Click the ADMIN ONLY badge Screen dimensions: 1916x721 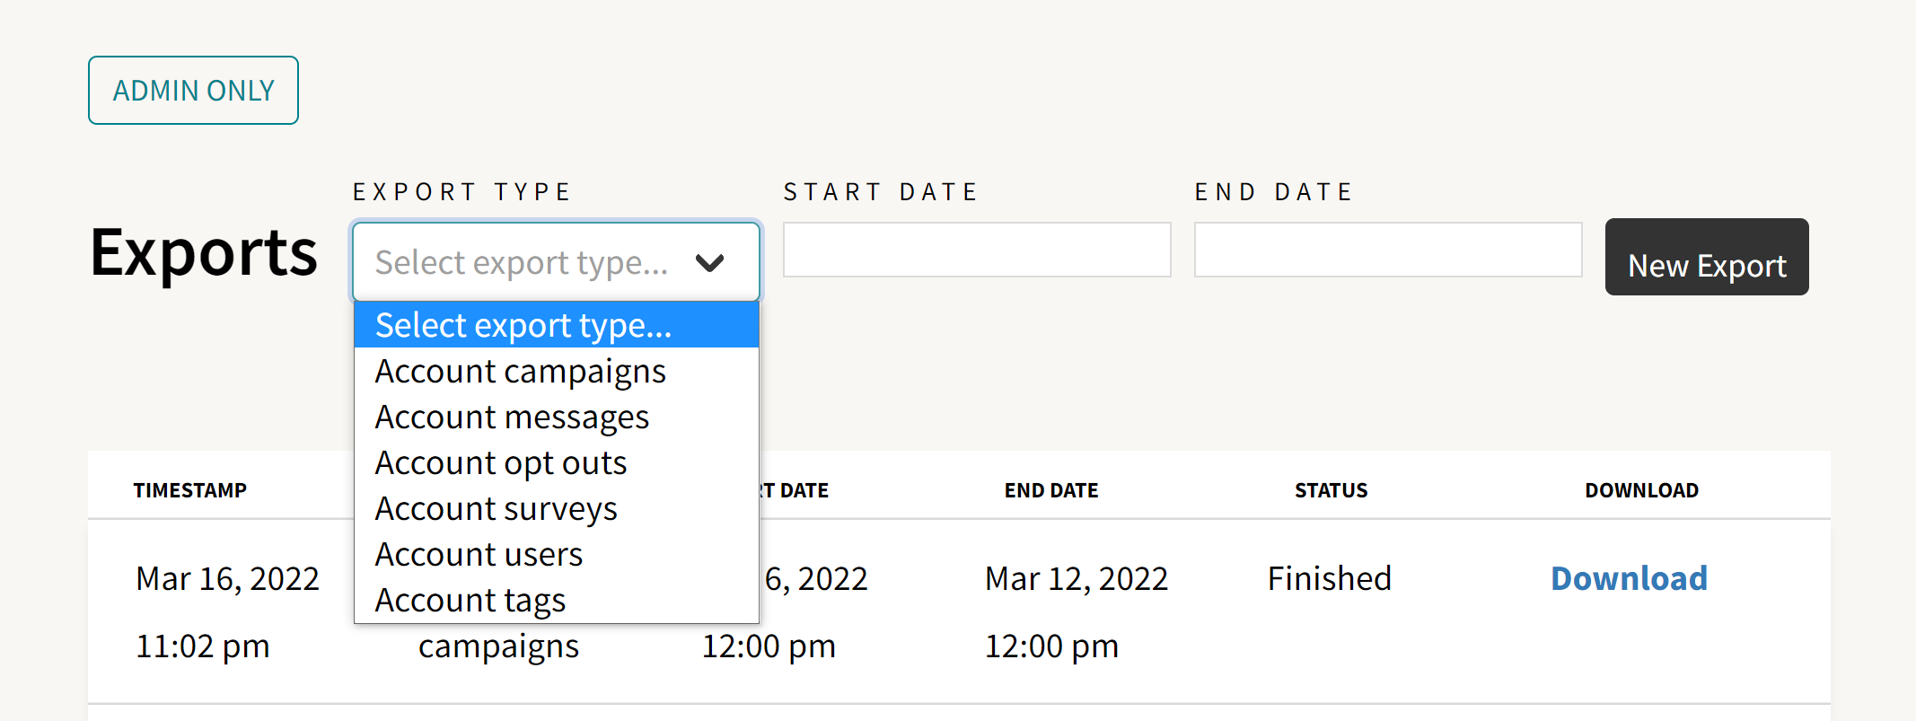point(193,91)
